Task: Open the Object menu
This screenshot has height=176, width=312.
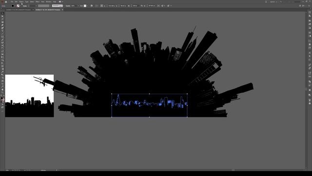Action: (x=21, y=2)
